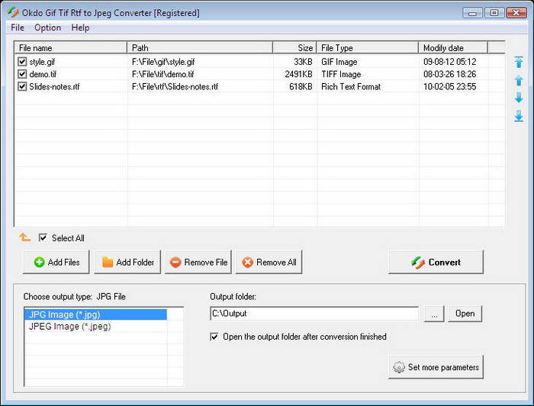Viewport: 534px width, 406px height.
Task: Click the Rich Text Format type cell
Action: (x=351, y=86)
